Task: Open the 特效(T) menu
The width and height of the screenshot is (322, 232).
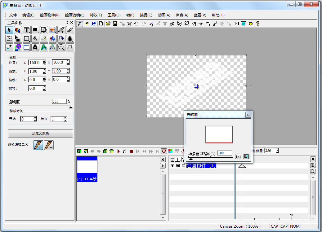Action: pos(96,15)
